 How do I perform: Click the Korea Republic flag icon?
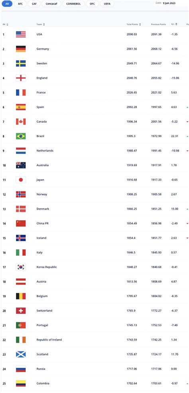[21, 267]
